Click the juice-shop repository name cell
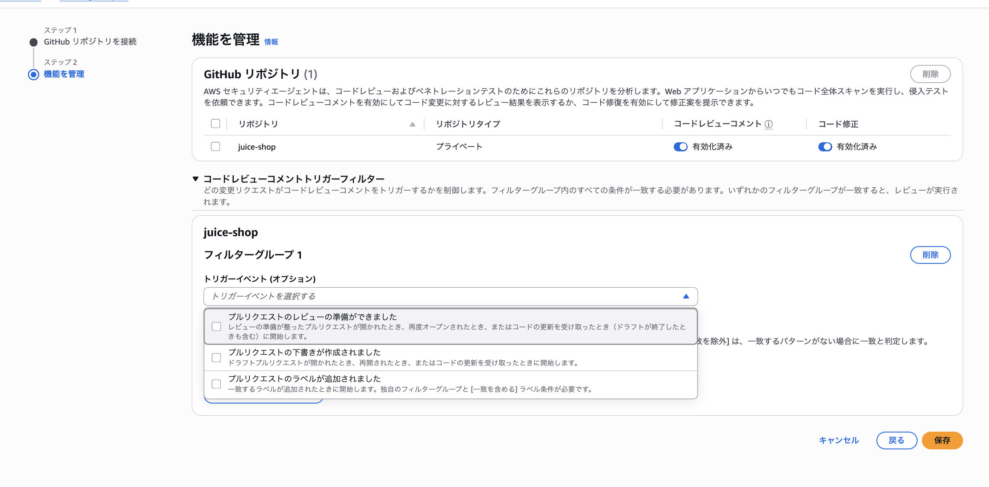 (x=257, y=147)
